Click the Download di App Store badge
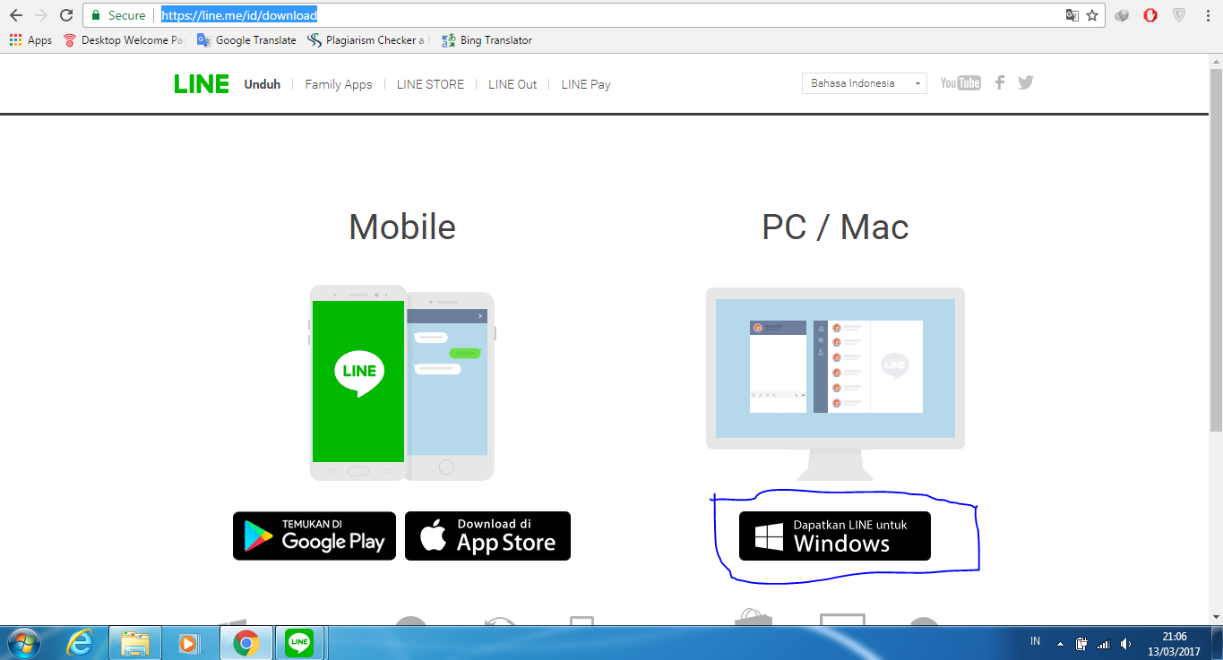The width and height of the screenshot is (1223, 660). [x=487, y=536]
